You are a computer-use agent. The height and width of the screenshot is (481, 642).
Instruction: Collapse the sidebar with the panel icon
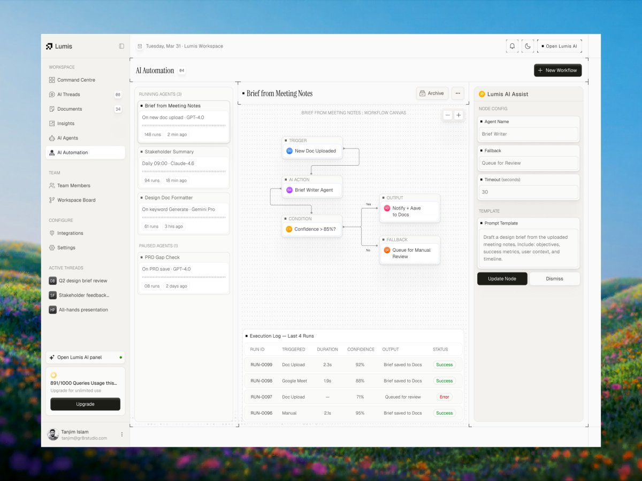[x=121, y=46]
